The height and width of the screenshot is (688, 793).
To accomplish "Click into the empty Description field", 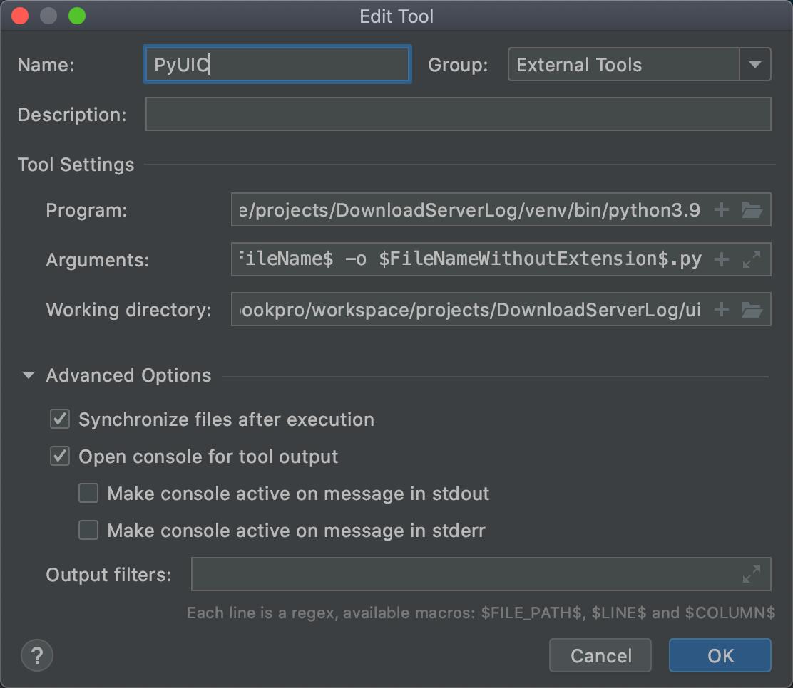I will [459, 114].
